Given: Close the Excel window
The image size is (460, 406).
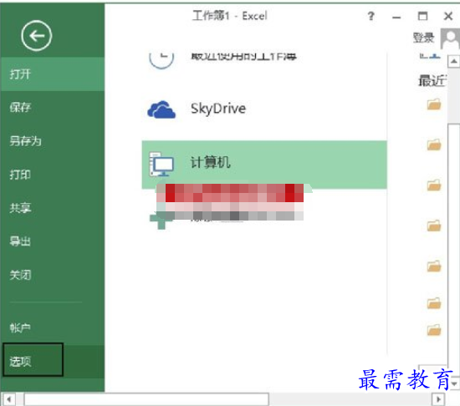Looking at the screenshot, I should coord(448,16).
